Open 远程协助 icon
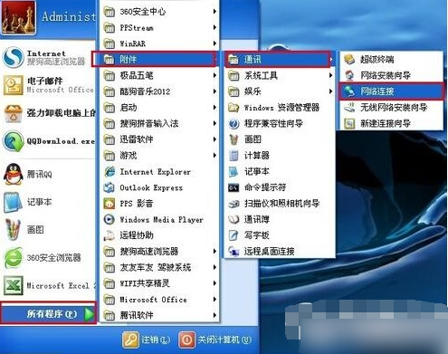Screen dimensions: 448x354 (110, 235)
